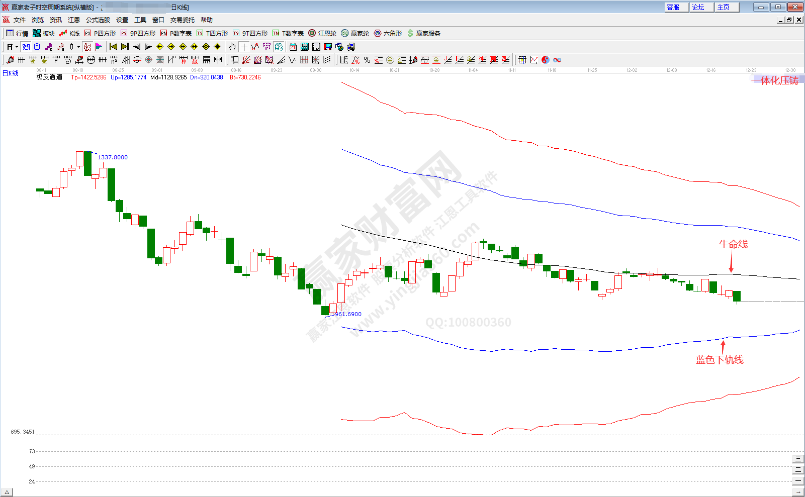
Task: Open the 交易委托 menu
Action: [182, 20]
